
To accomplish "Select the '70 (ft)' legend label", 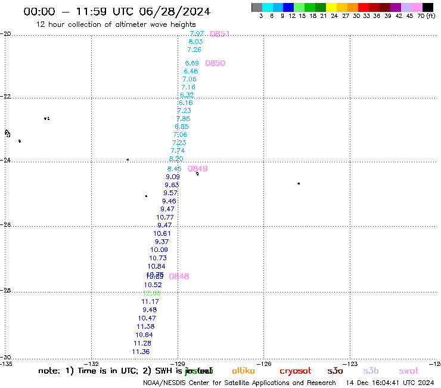I will (x=426, y=16).
